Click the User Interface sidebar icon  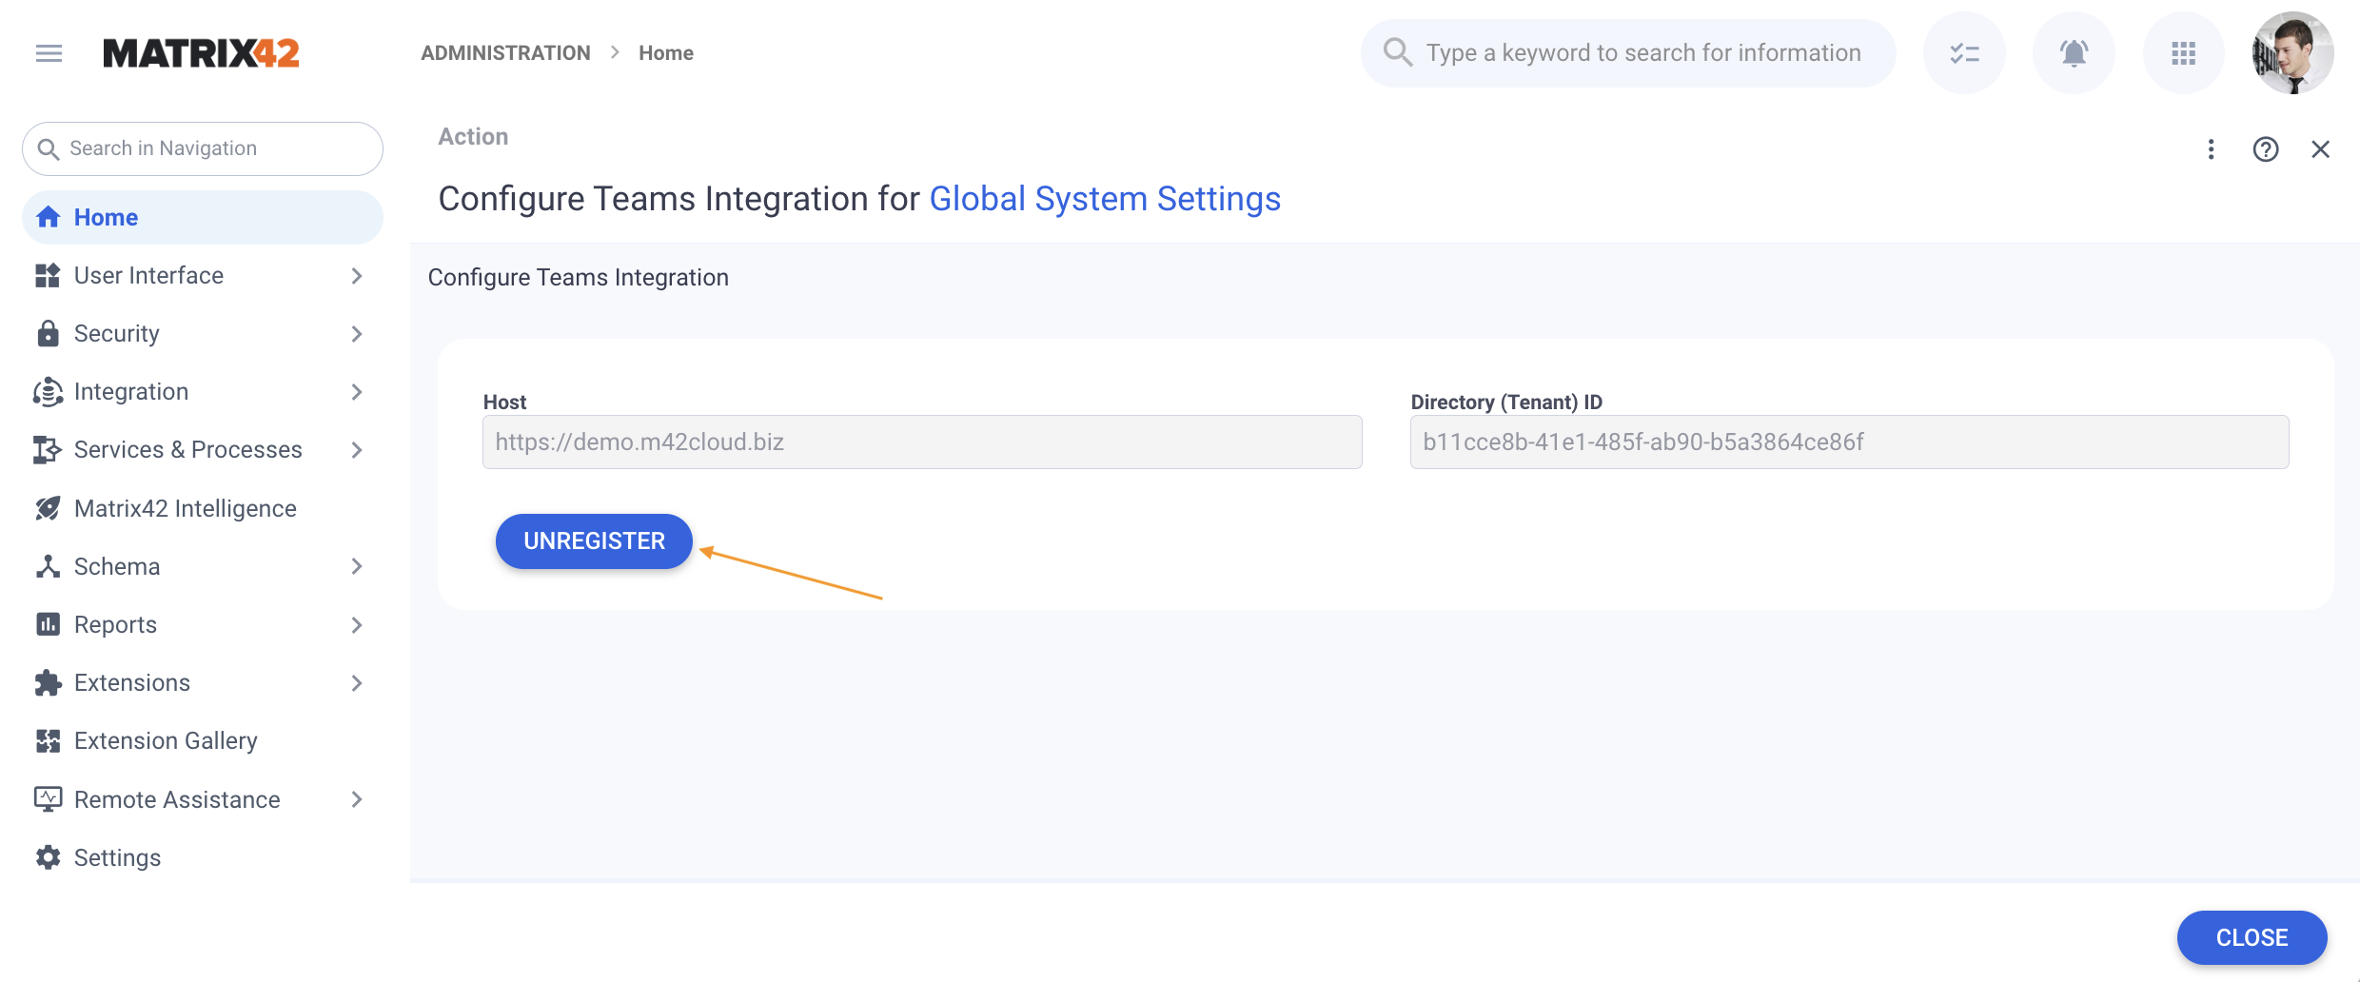point(49,275)
